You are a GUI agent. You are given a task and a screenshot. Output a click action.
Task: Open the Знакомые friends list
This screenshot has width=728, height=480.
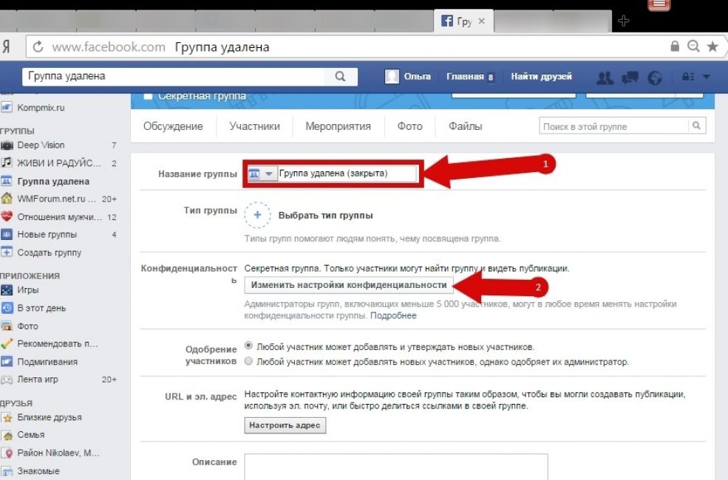[x=38, y=471]
